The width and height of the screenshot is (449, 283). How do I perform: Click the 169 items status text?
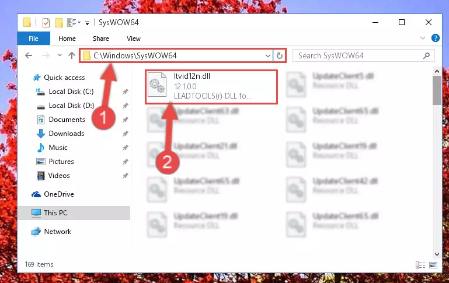click(39, 264)
